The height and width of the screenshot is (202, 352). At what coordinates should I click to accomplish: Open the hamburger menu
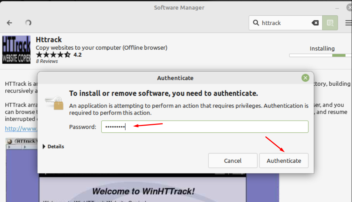click(348, 23)
